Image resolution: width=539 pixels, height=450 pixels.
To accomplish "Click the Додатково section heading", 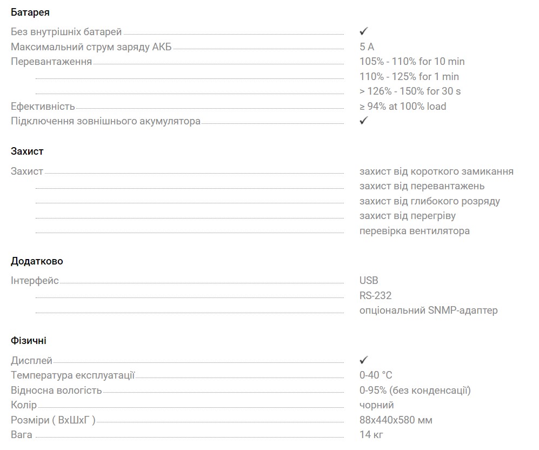I will 37,261.
